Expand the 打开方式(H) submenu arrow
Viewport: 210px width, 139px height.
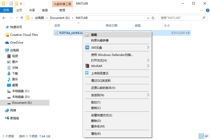pos(148,60)
